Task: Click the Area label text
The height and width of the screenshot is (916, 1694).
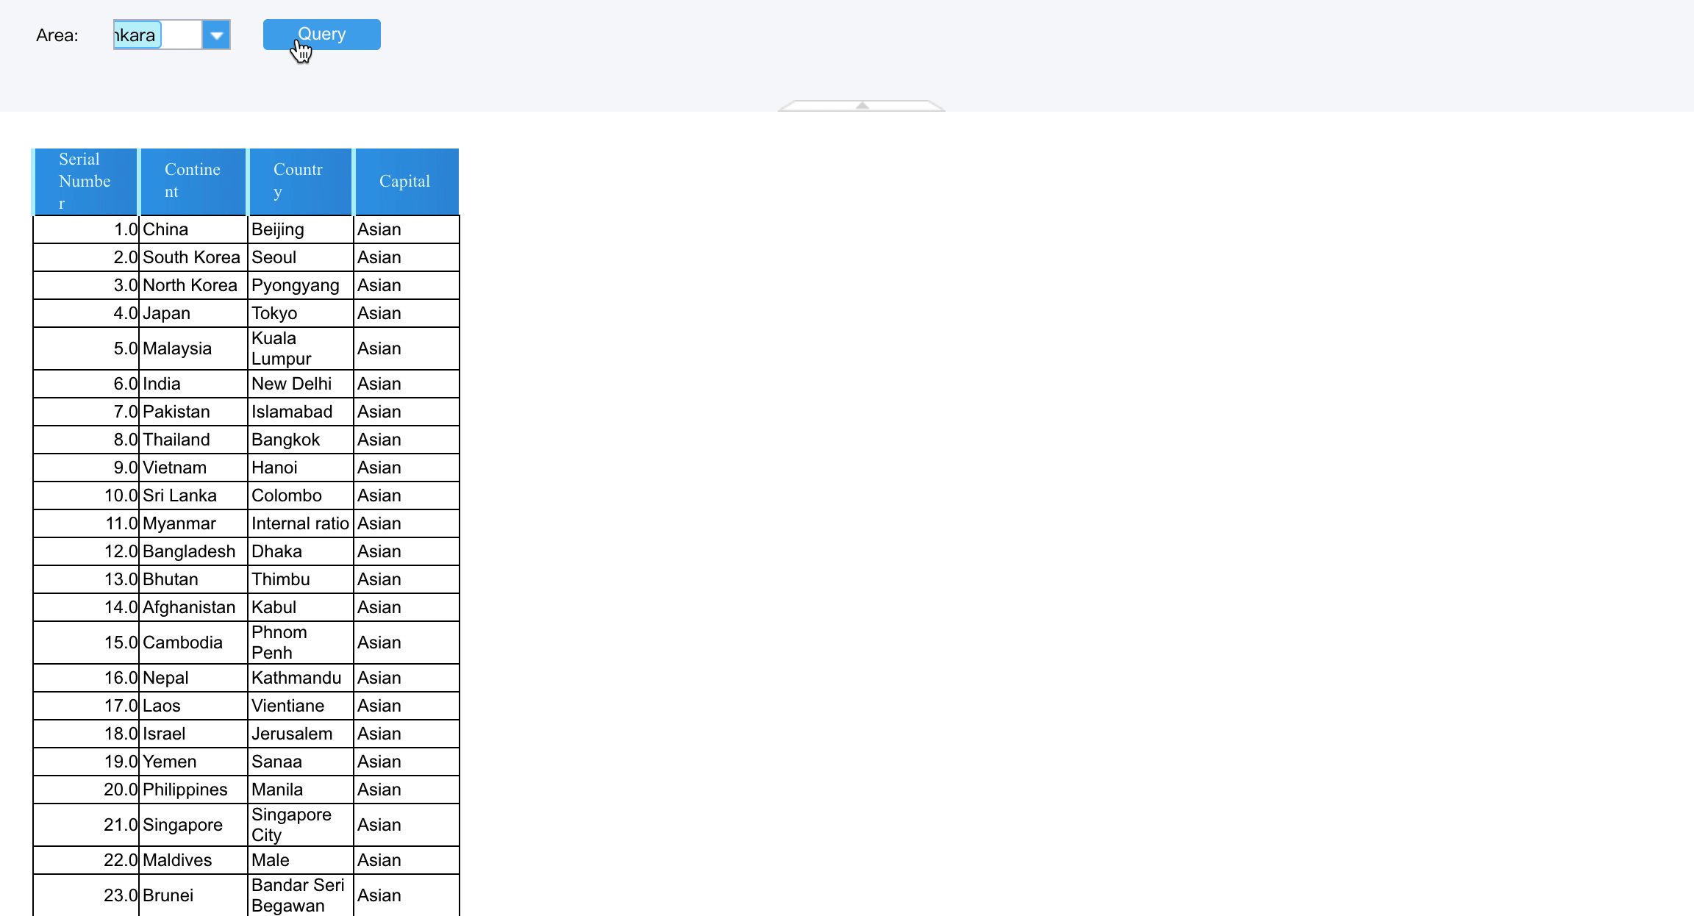Action: [57, 35]
